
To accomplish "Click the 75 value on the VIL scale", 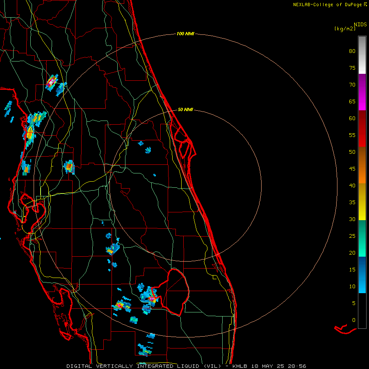I will tap(352, 68).
